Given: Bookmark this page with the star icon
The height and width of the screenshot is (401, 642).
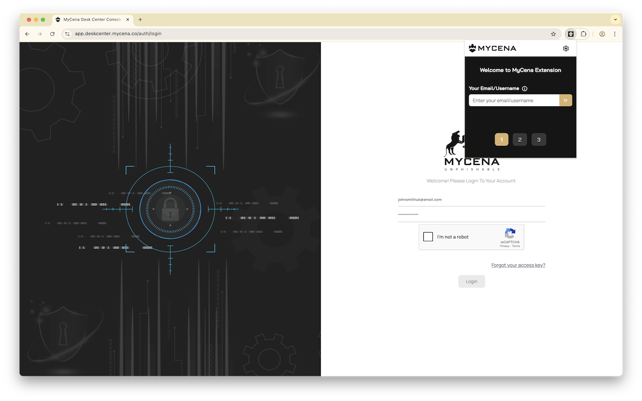Looking at the screenshot, I should point(553,34).
